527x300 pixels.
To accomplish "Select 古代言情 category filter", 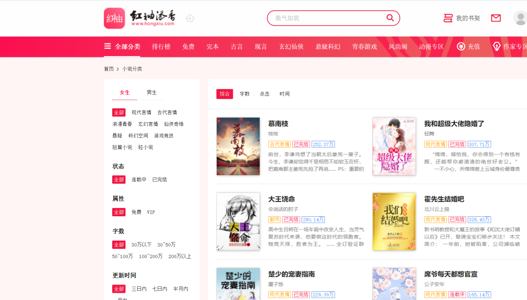I will (167, 112).
